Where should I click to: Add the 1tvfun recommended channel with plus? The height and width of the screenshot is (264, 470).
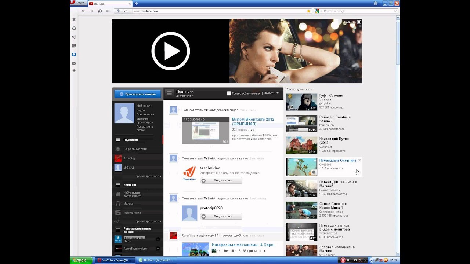(x=158, y=239)
